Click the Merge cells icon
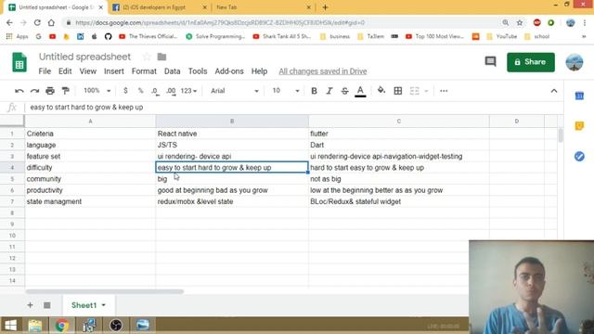The image size is (594, 334). point(415,91)
